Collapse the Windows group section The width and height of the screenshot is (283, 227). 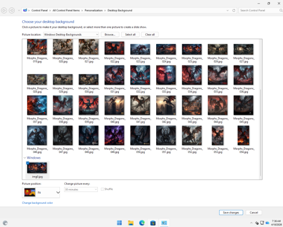(x=25, y=158)
